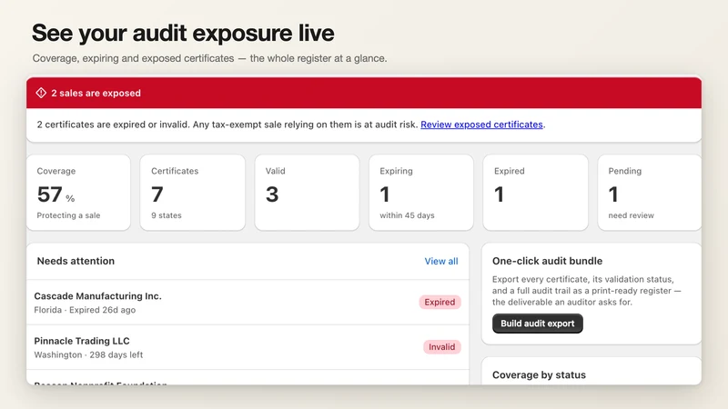
Task: Select the Expired 1 stat card
Action: click(535, 193)
